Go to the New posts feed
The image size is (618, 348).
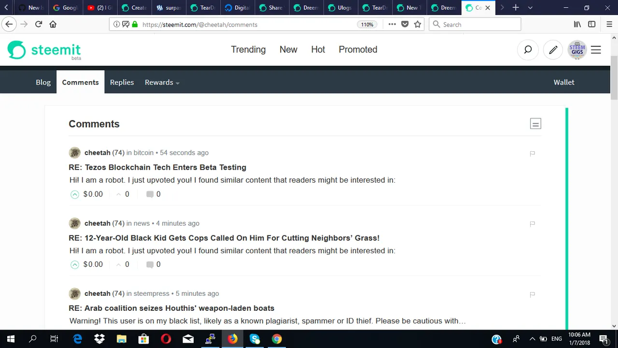288,49
